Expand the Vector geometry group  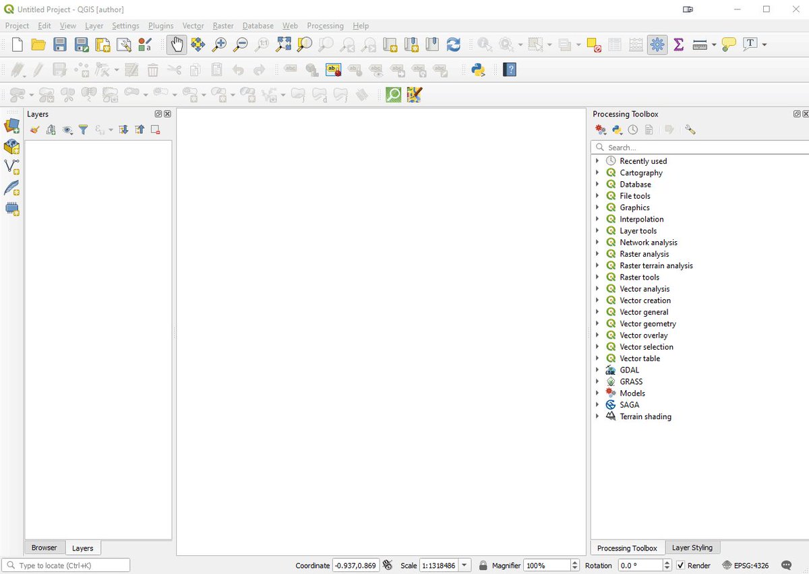click(597, 323)
